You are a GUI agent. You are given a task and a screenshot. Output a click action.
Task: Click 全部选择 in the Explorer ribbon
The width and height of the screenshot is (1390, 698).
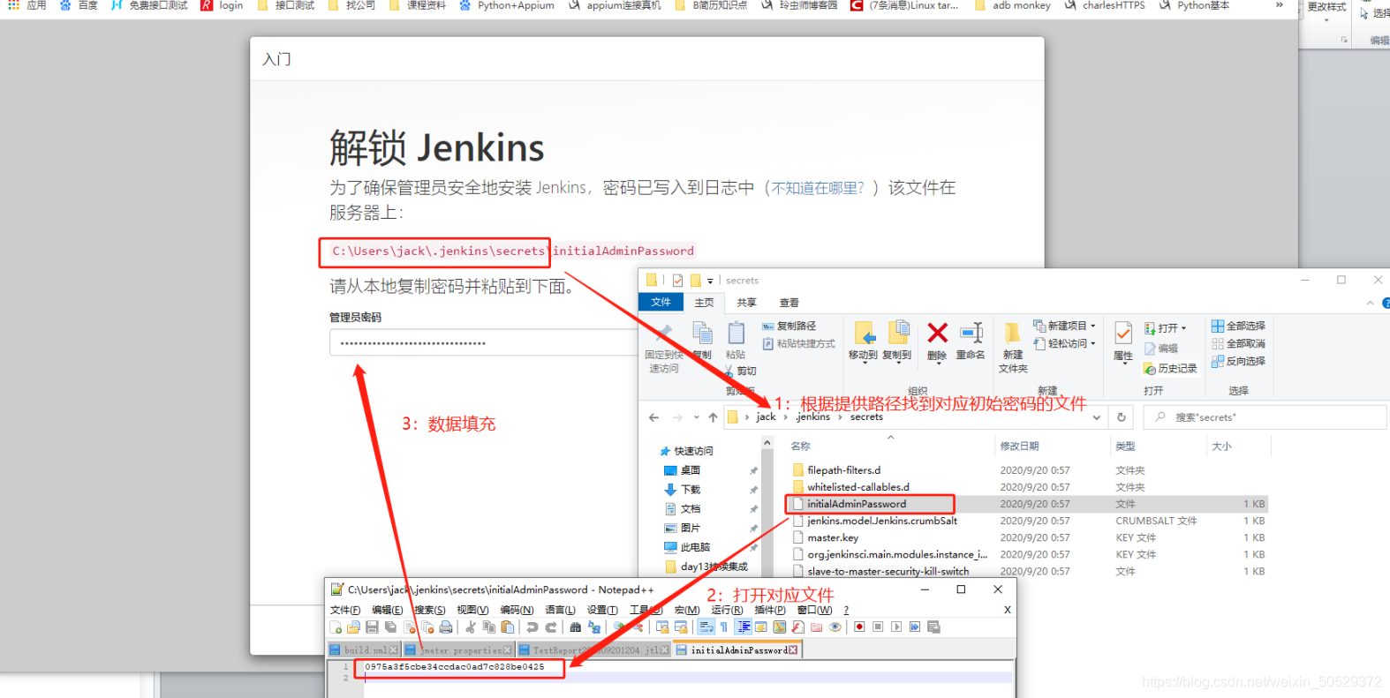coord(1238,326)
